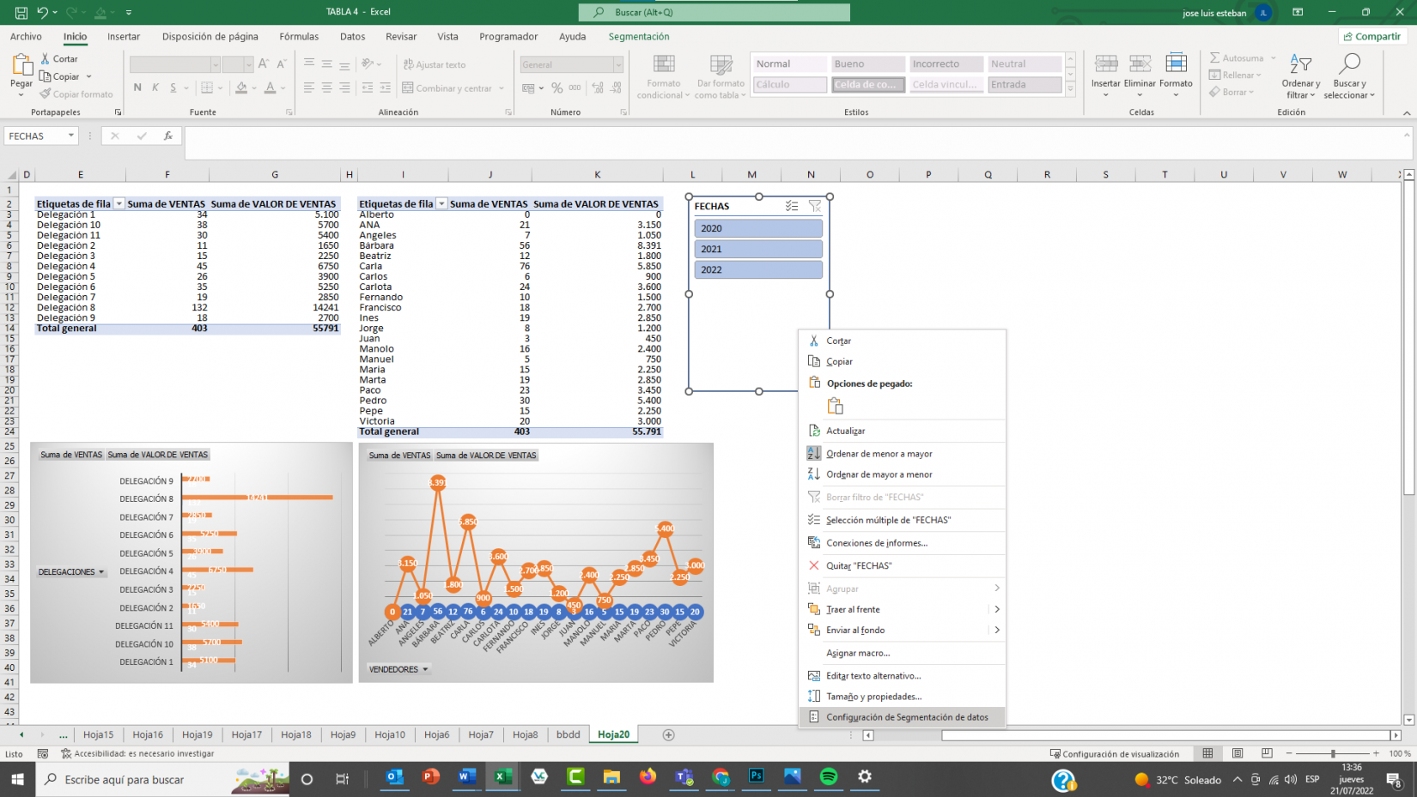This screenshot has height=797, width=1417.
Task: Open the Name Box dropdown arrow
Action: (x=71, y=136)
